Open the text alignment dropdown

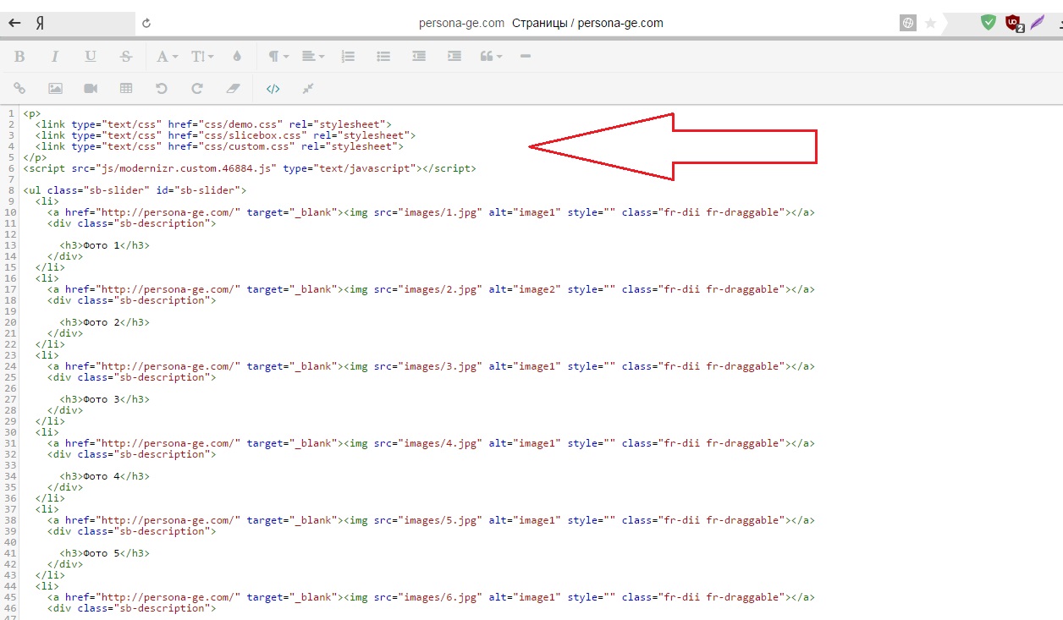pos(313,57)
